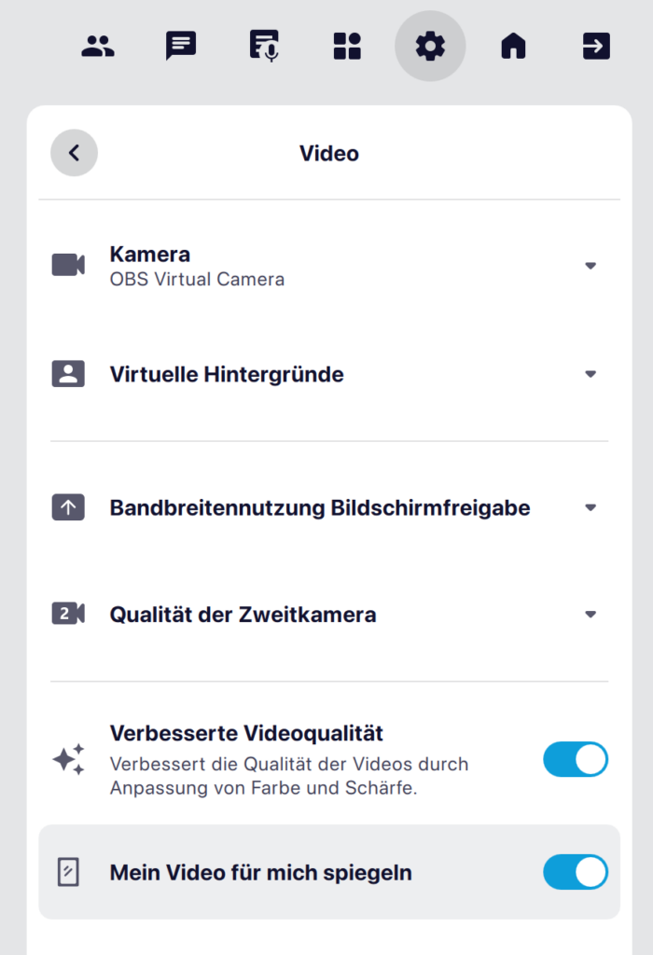Screen dimensions: 653x955
Task: Select the home icon
Action: point(513,45)
